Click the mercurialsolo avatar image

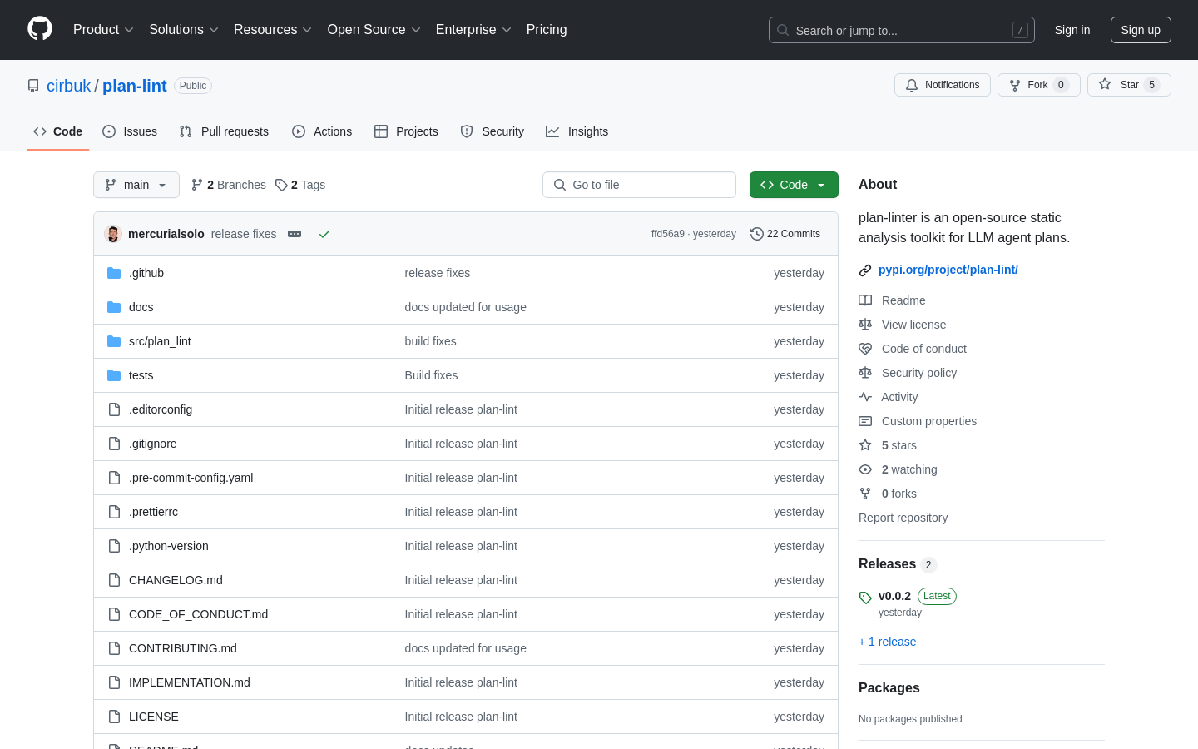113,234
